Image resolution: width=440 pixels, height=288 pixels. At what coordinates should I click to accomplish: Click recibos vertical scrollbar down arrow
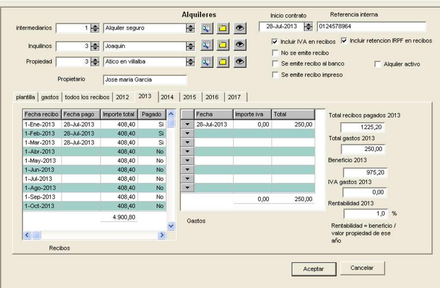[171, 226]
